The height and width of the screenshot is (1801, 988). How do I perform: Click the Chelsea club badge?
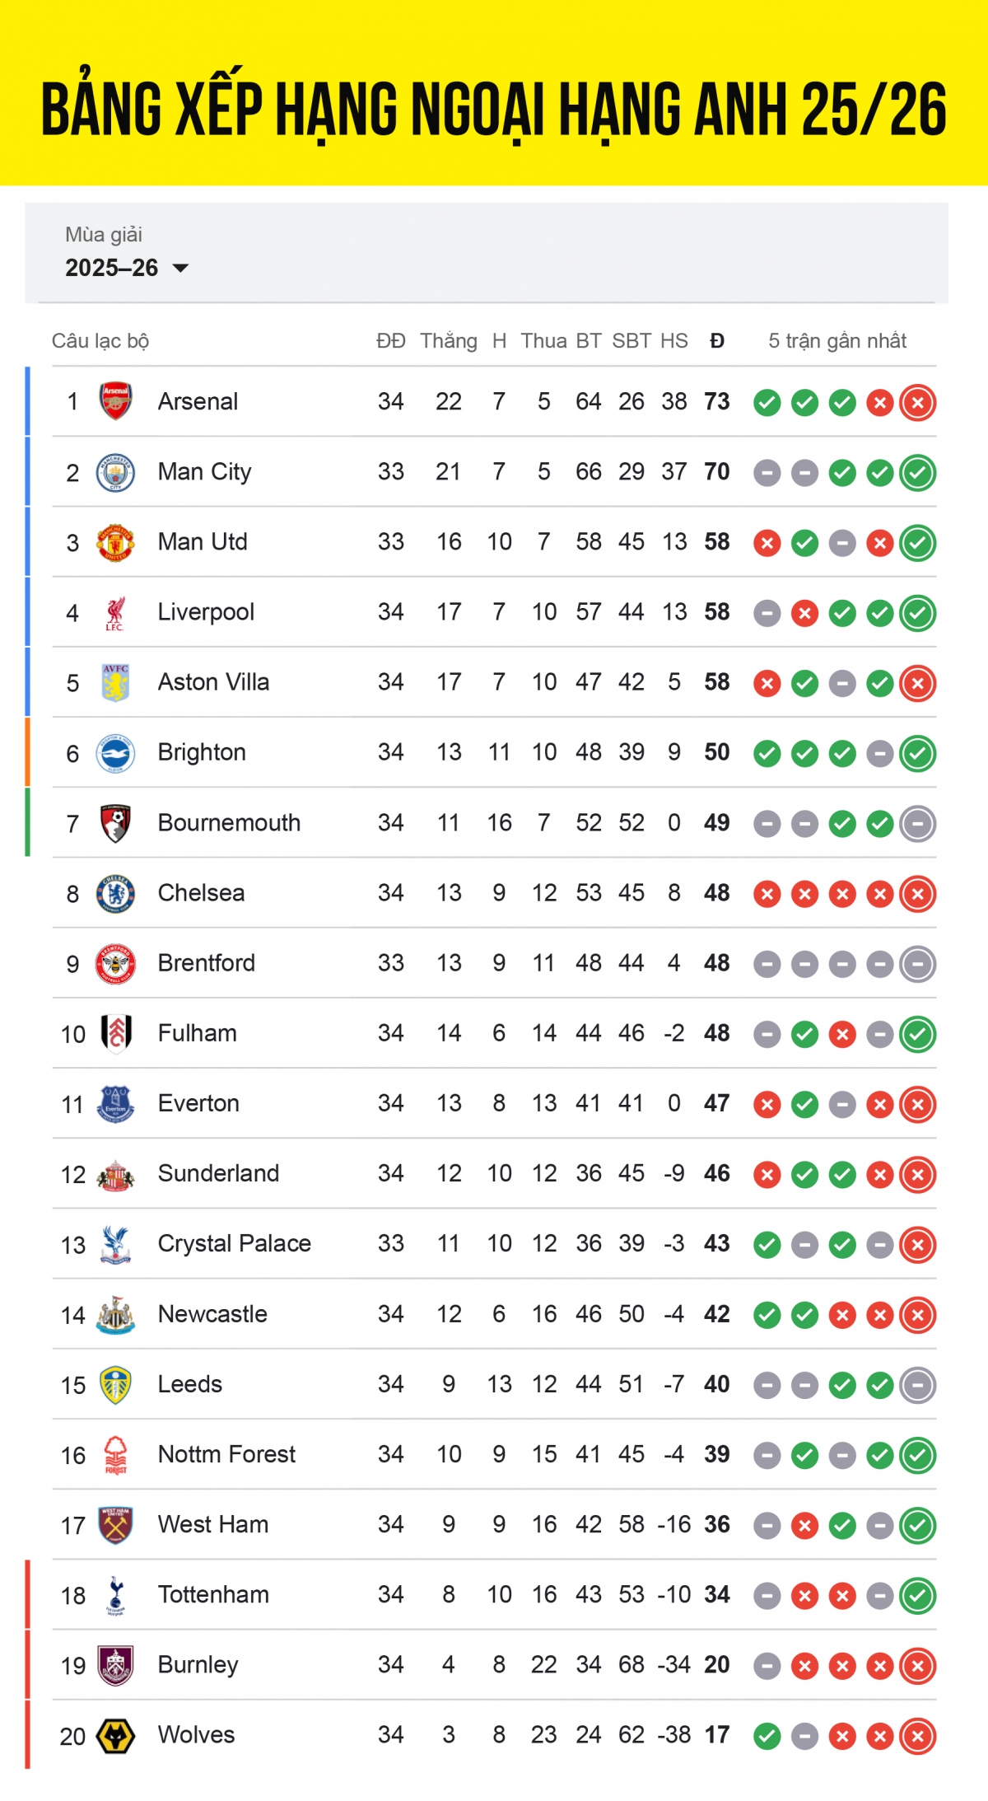115,893
